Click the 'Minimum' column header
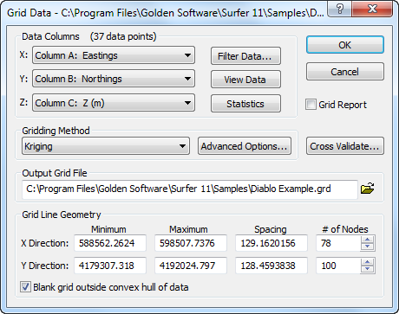The width and height of the screenshot is (399, 314). 108,229
